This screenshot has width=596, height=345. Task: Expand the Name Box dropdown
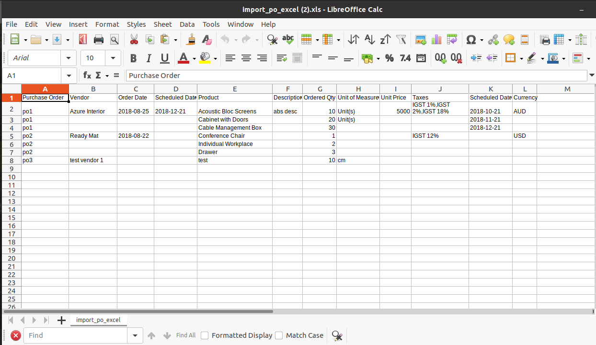(x=69, y=76)
